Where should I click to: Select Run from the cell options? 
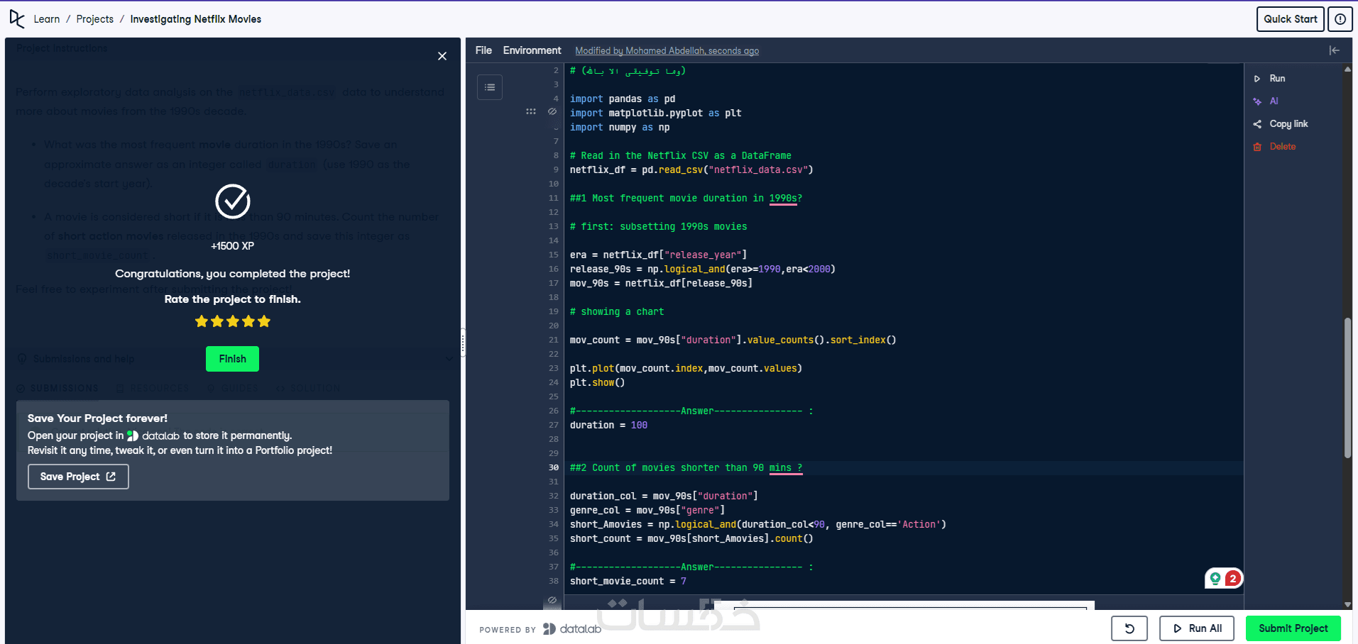coord(1277,79)
